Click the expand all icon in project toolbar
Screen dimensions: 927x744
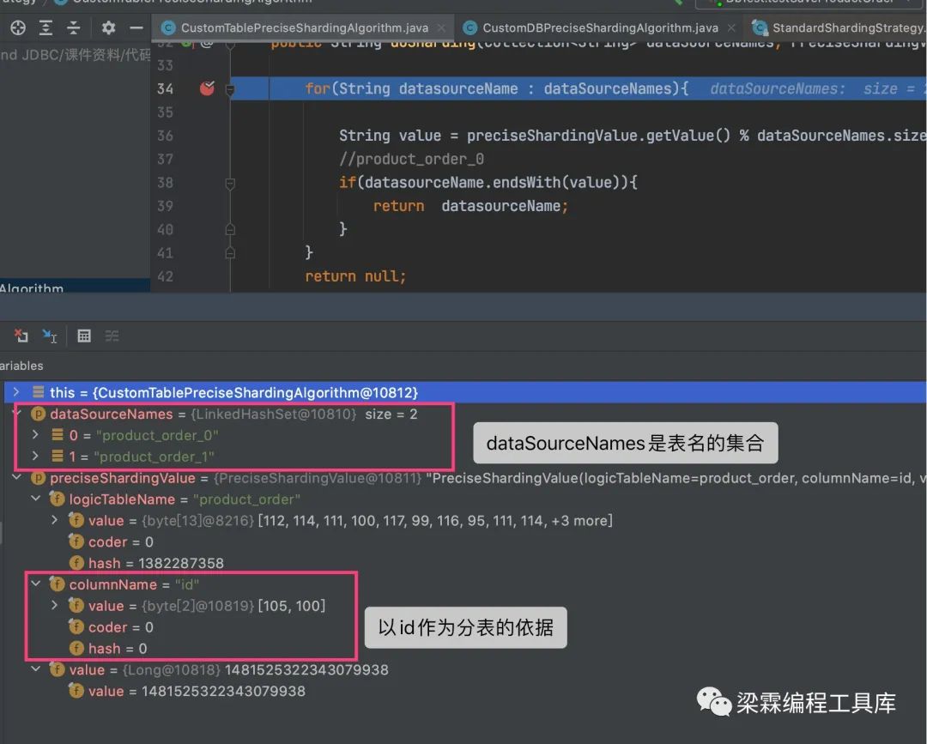click(45, 27)
